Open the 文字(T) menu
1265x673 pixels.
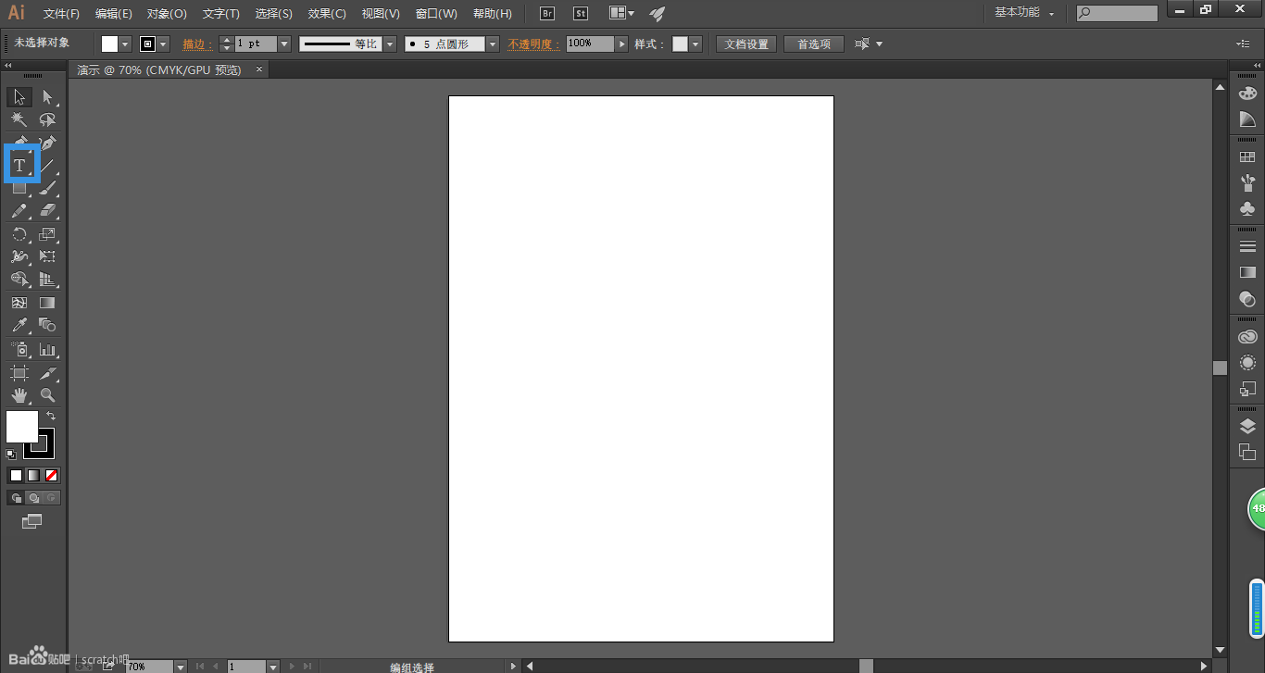[221, 14]
